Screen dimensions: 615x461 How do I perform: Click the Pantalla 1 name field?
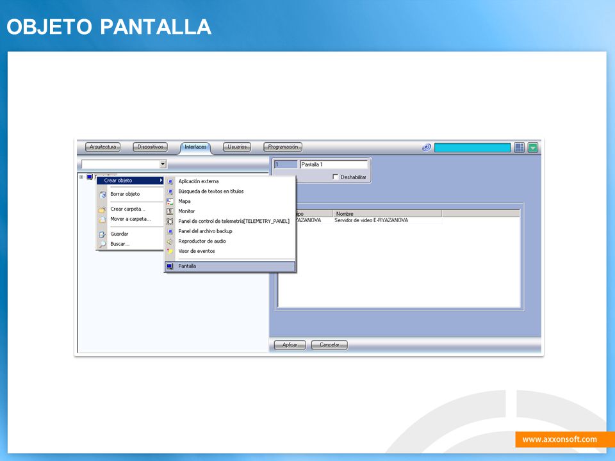click(334, 165)
